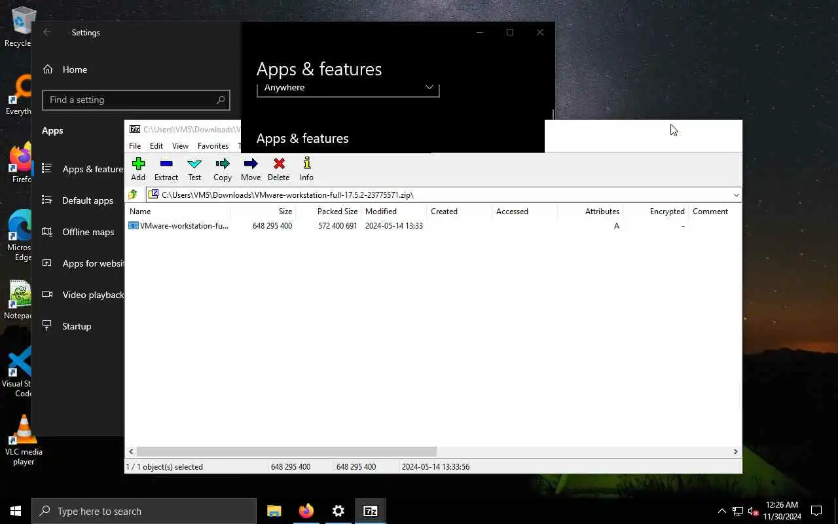
Task: Click status bar timestamp 2024-05-14 13:33:56
Action: click(x=436, y=467)
